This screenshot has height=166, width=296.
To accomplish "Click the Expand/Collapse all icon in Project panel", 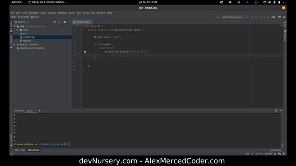I will 59,22.
